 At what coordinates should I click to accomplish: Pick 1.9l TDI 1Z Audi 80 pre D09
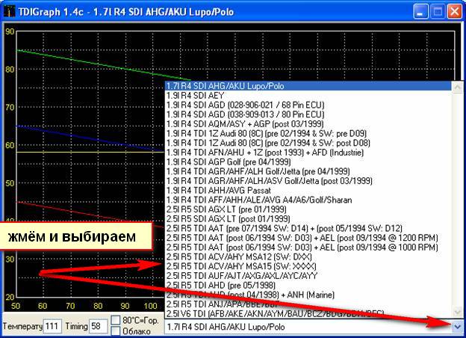coord(308,134)
